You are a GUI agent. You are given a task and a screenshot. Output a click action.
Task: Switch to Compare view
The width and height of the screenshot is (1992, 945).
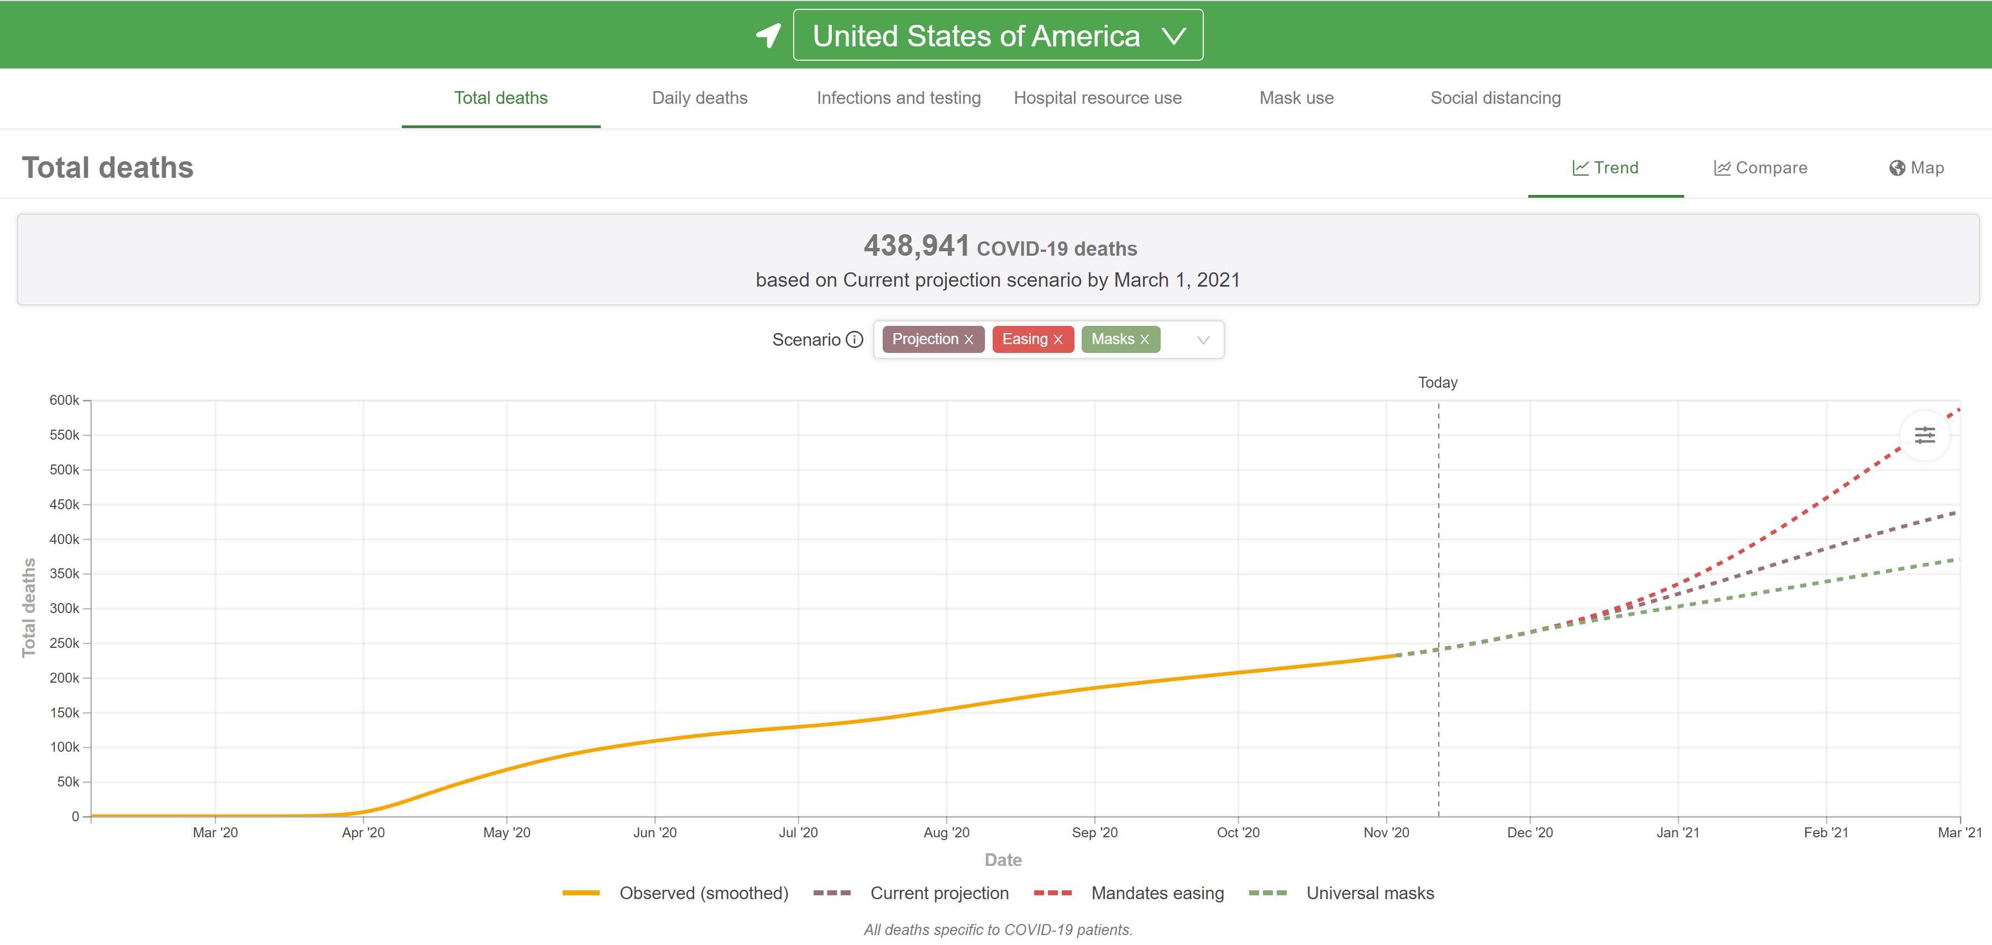1760,168
